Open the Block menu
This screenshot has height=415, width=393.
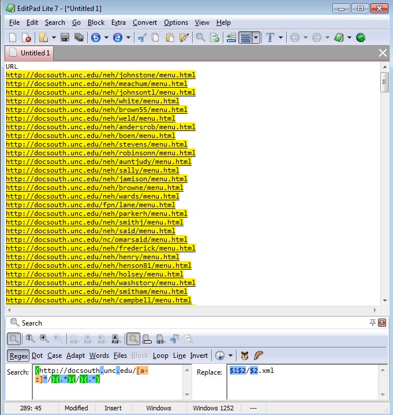coord(96,23)
